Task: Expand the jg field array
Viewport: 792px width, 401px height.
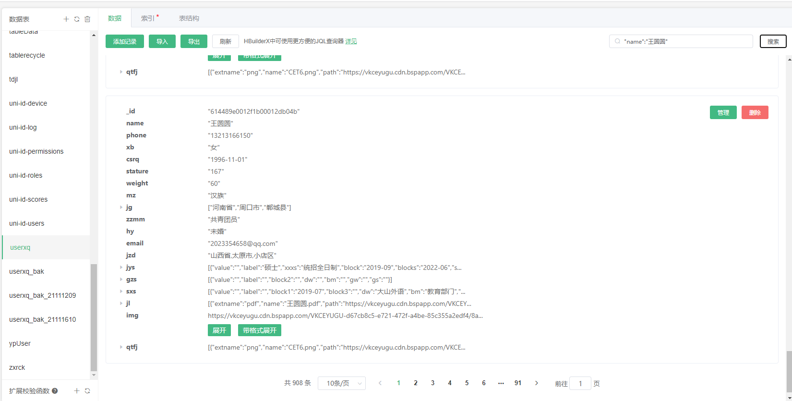Action: coord(121,207)
